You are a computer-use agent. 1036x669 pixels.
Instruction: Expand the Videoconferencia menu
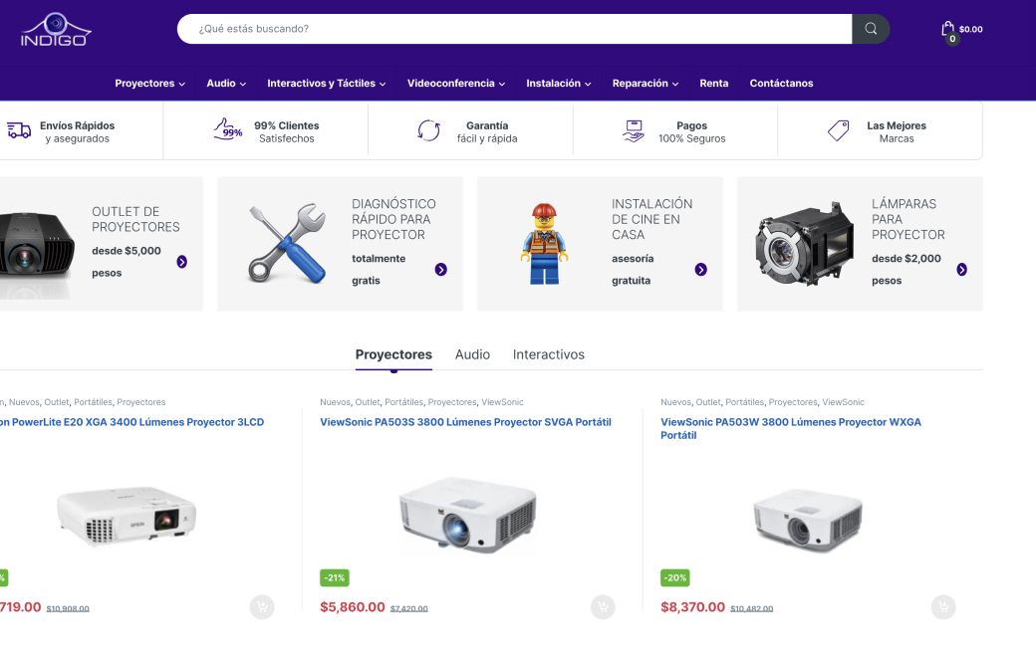point(456,84)
